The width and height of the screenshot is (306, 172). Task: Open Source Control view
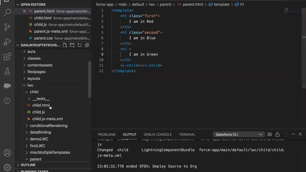tap(7, 27)
